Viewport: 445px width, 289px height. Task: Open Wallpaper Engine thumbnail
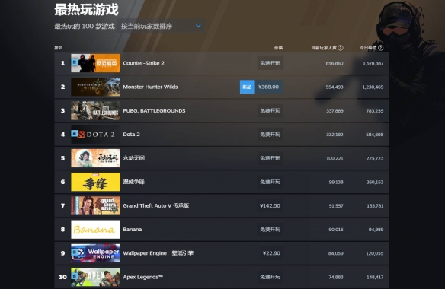tap(96, 253)
